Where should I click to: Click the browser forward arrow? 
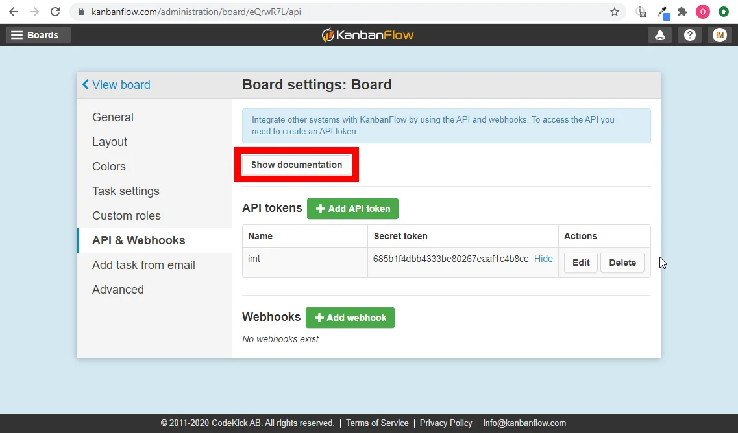[x=34, y=12]
